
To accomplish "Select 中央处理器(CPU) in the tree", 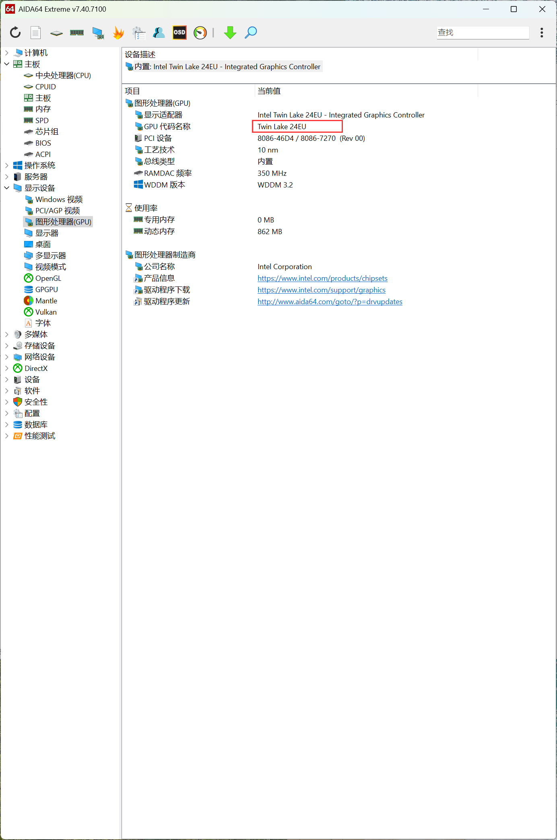I will click(58, 75).
